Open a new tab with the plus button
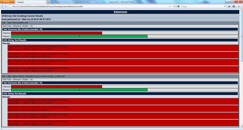Viewport: 243px width, 130px height. click(x=48, y=2)
